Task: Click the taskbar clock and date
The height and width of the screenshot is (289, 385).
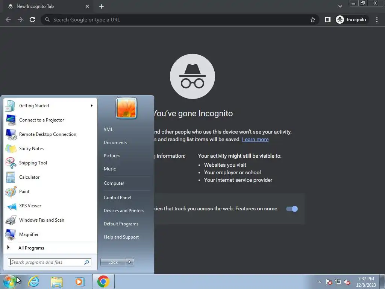Action: [x=366, y=282]
